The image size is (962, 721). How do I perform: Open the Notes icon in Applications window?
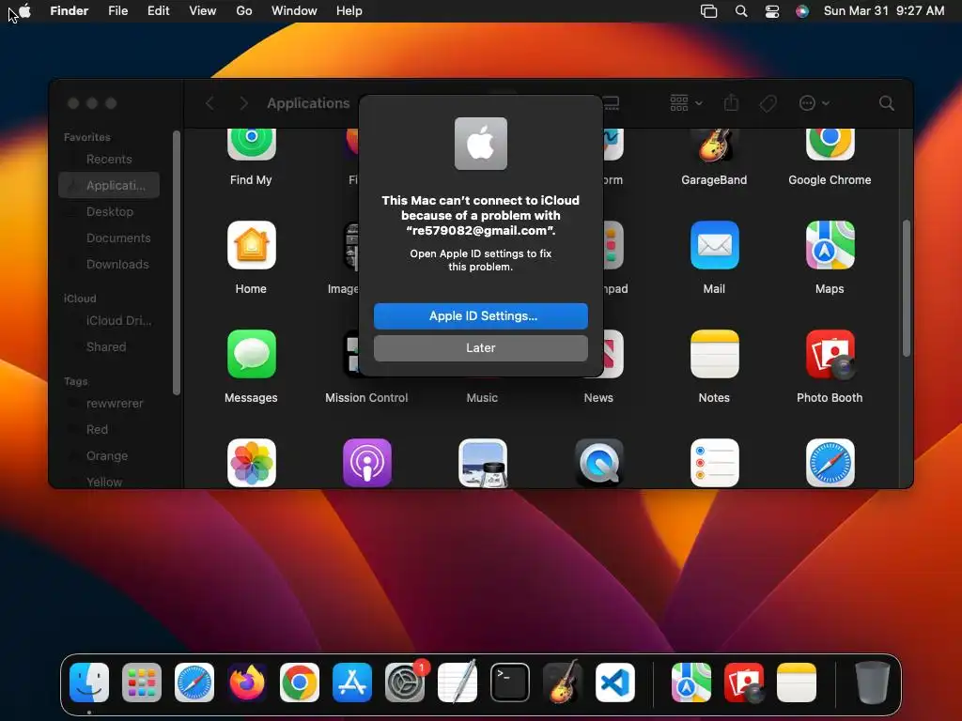714,354
